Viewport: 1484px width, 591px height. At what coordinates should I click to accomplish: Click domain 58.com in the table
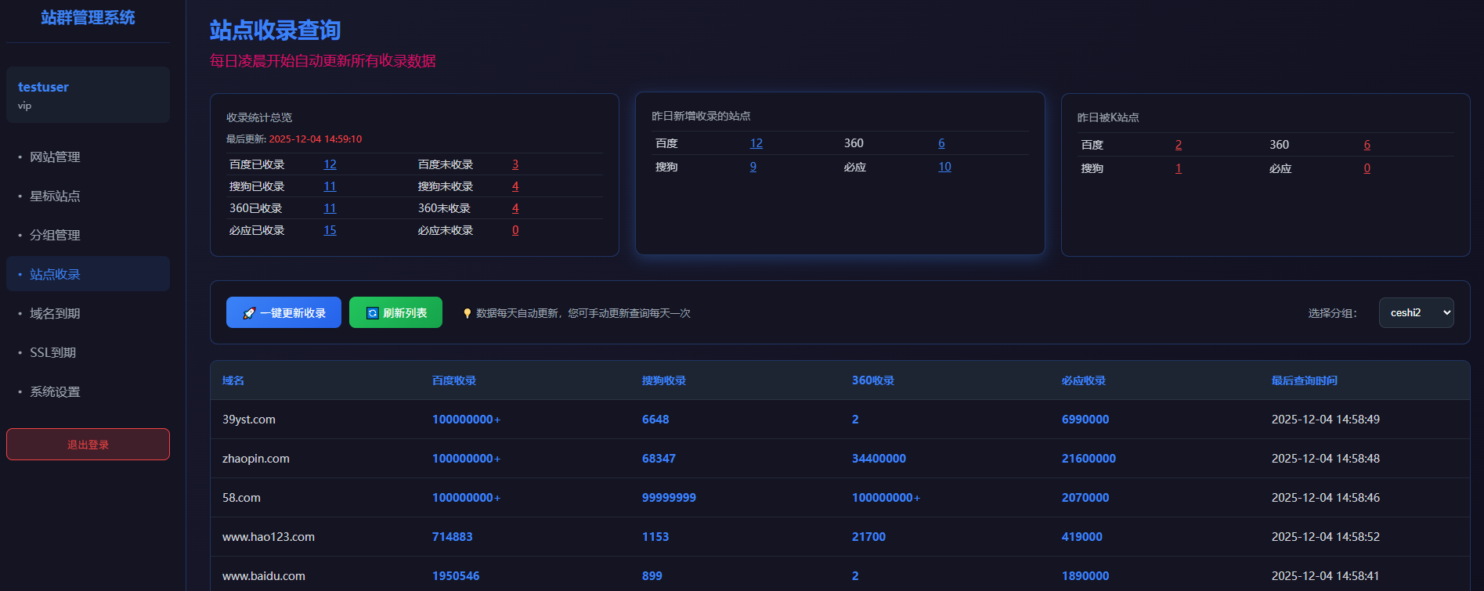pyautogui.click(x=241, y=498)
